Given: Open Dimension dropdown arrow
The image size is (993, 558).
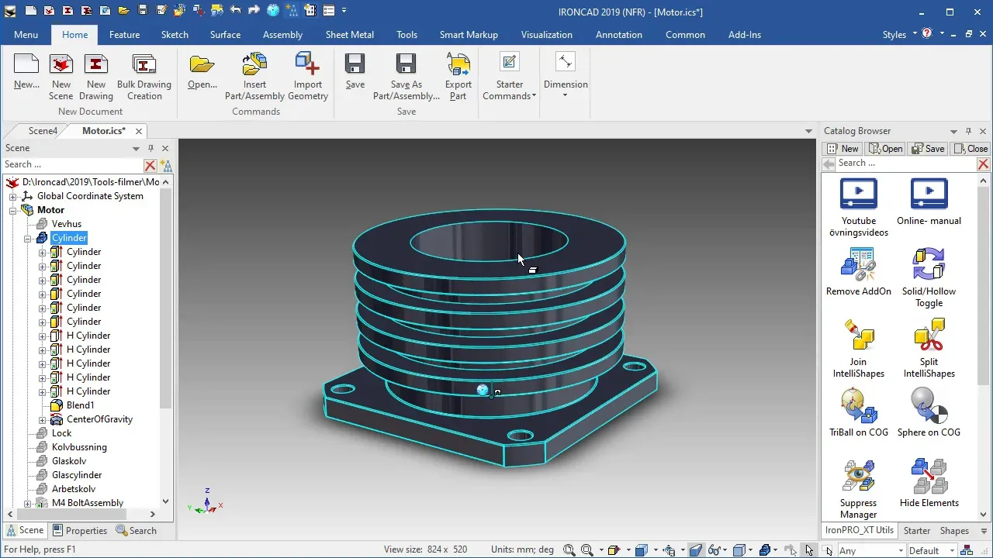Looking at the screenshot, I should (565, 95).
